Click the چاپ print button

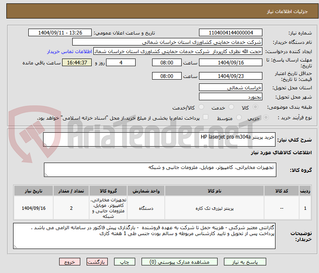pyautogui.click(x=125, y=262)
